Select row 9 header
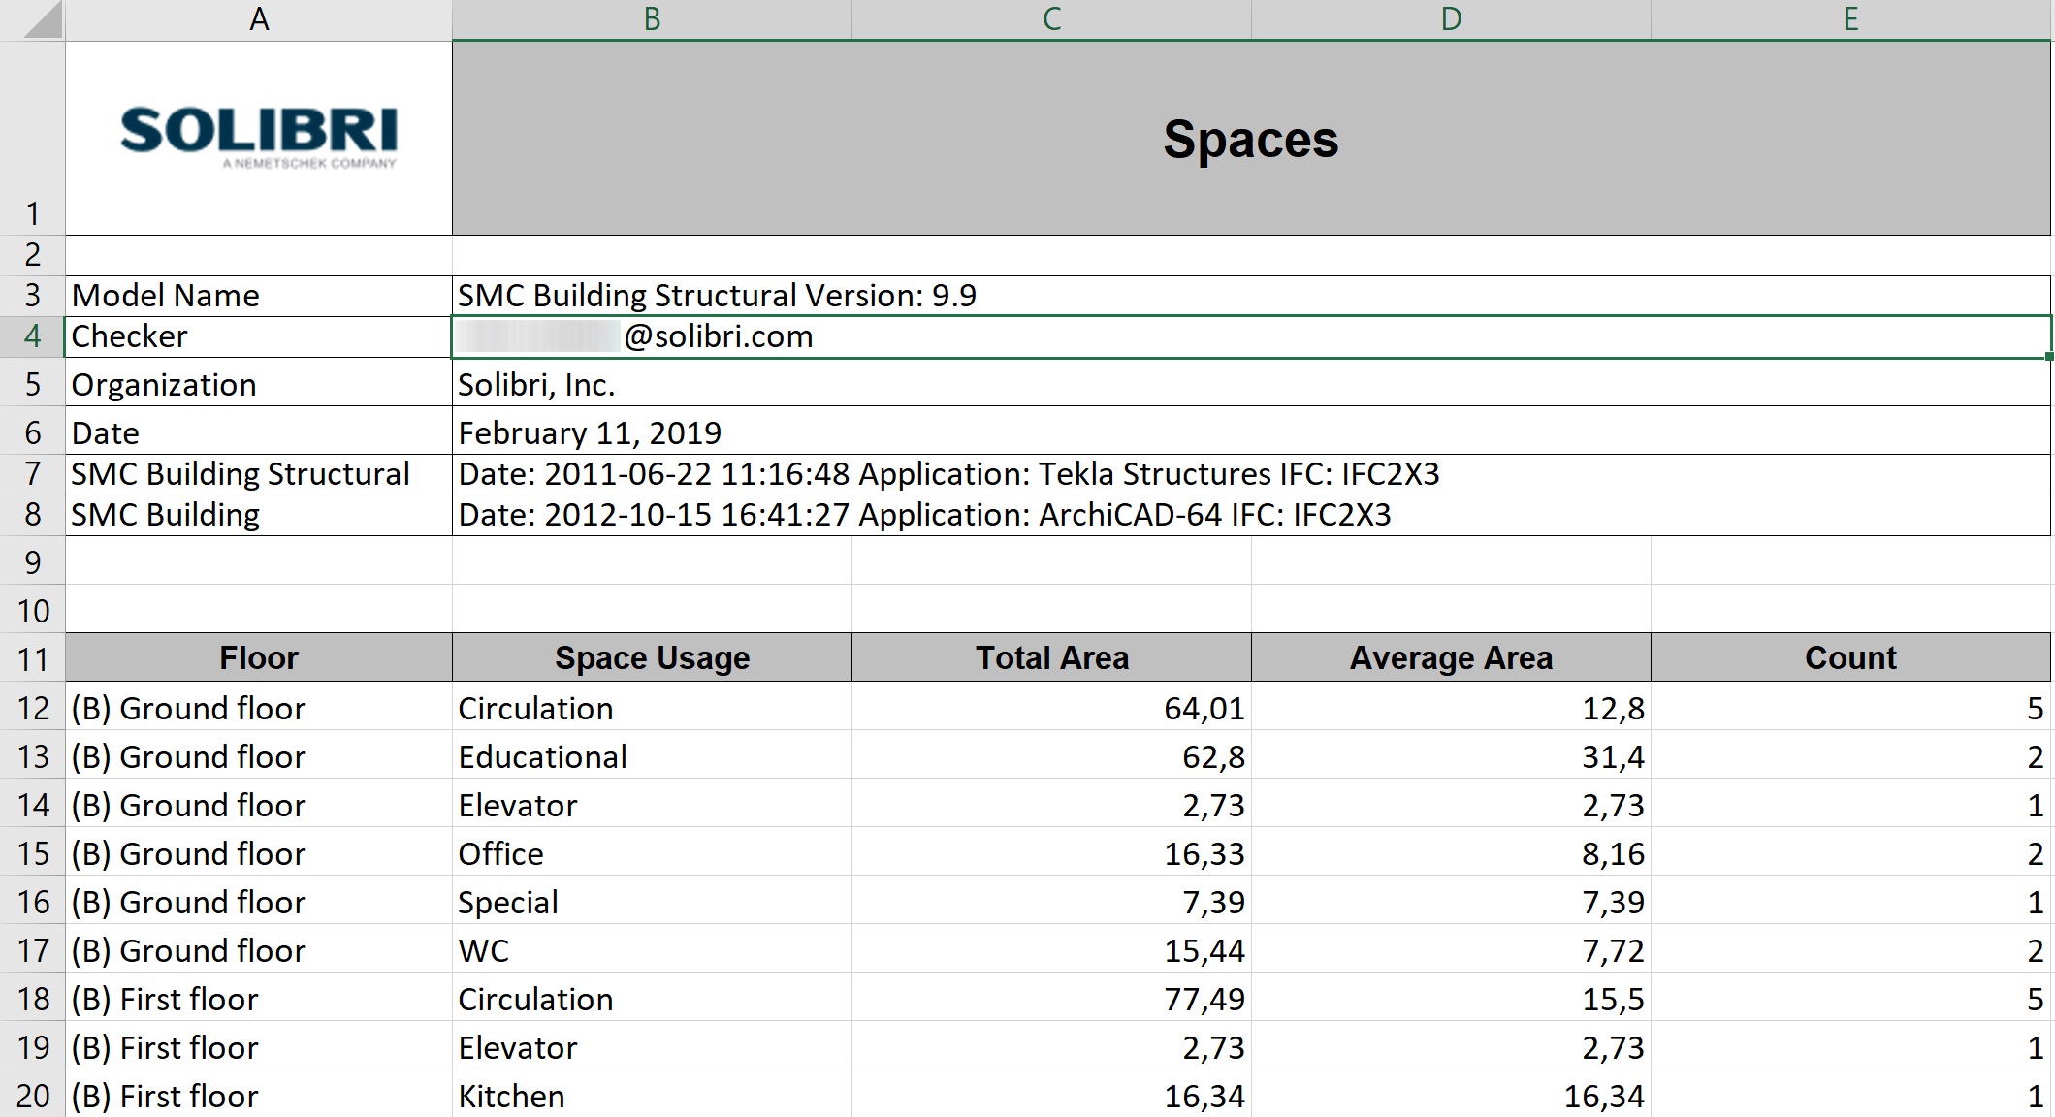 32,560
